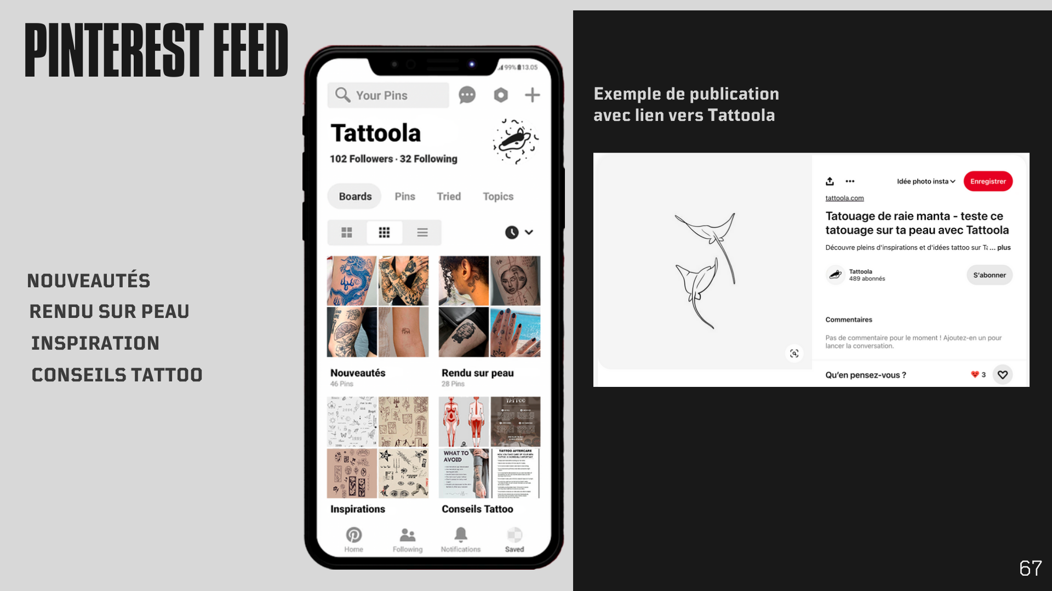Tap the Notifications bell in top bar
The image size is (1052, 591).
[x=460, y=535]
